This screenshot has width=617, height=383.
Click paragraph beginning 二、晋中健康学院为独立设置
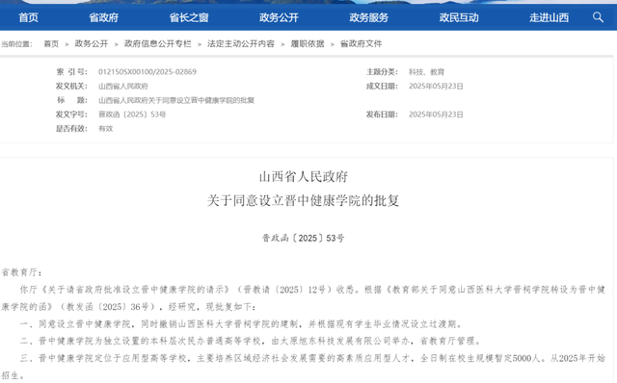(x=251, y=341)
